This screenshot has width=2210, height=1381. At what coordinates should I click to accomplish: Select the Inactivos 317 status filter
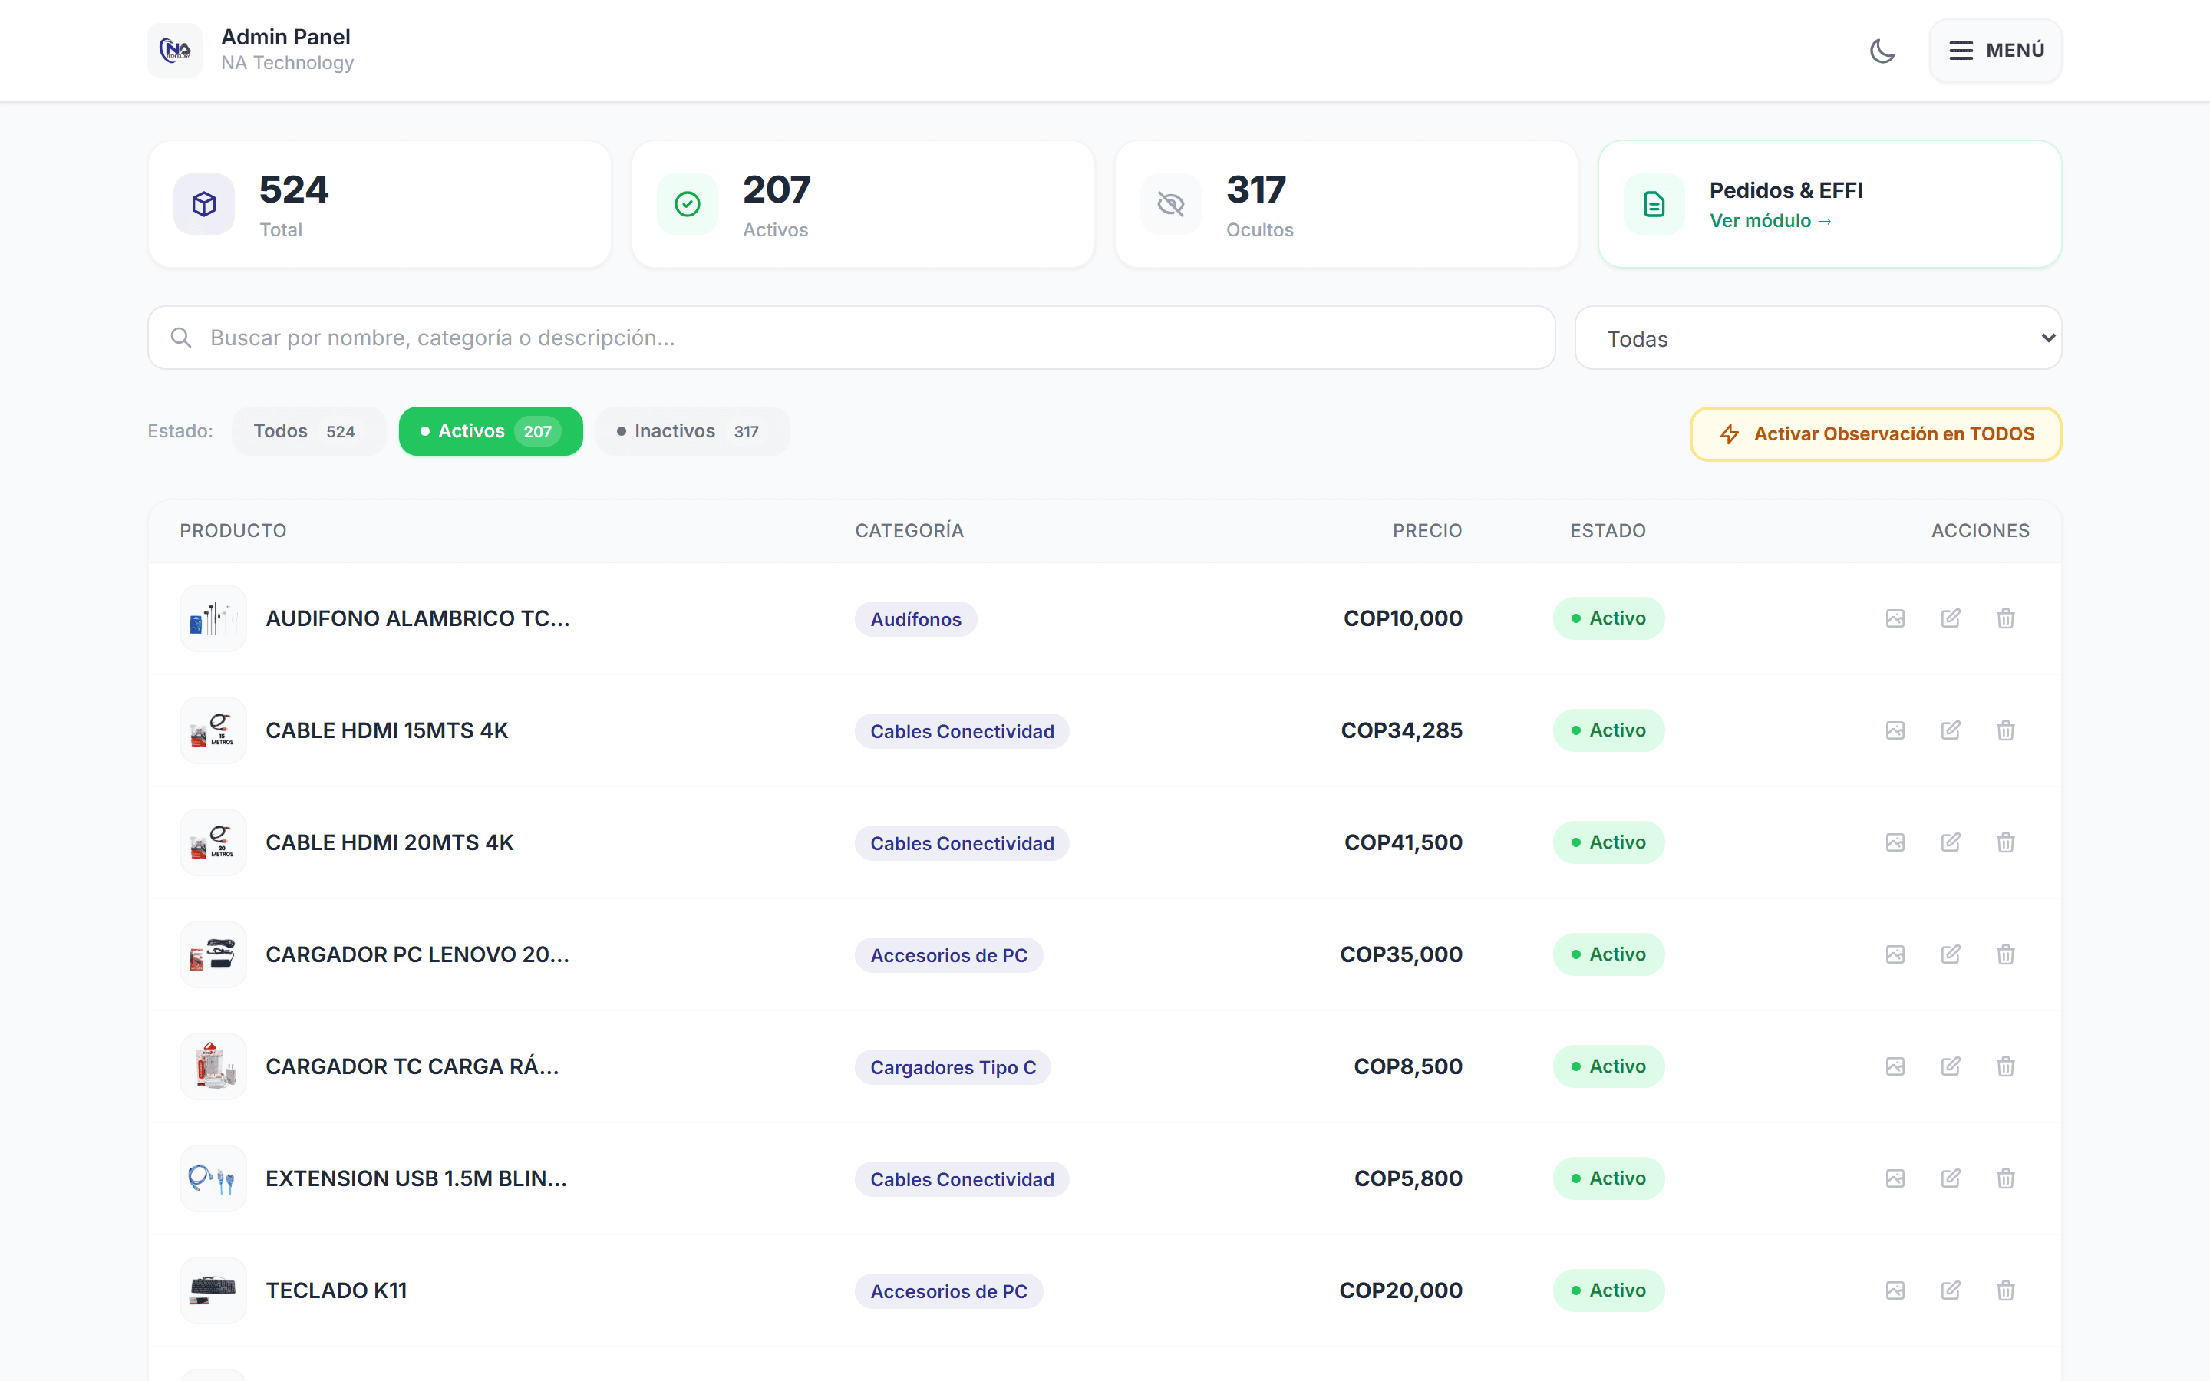click(692, 431)
